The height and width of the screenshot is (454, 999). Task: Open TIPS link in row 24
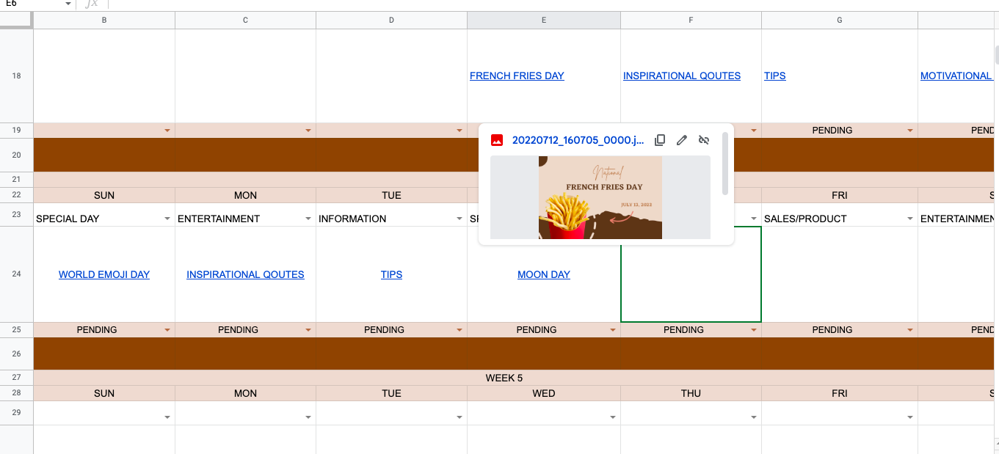[391, 274]
